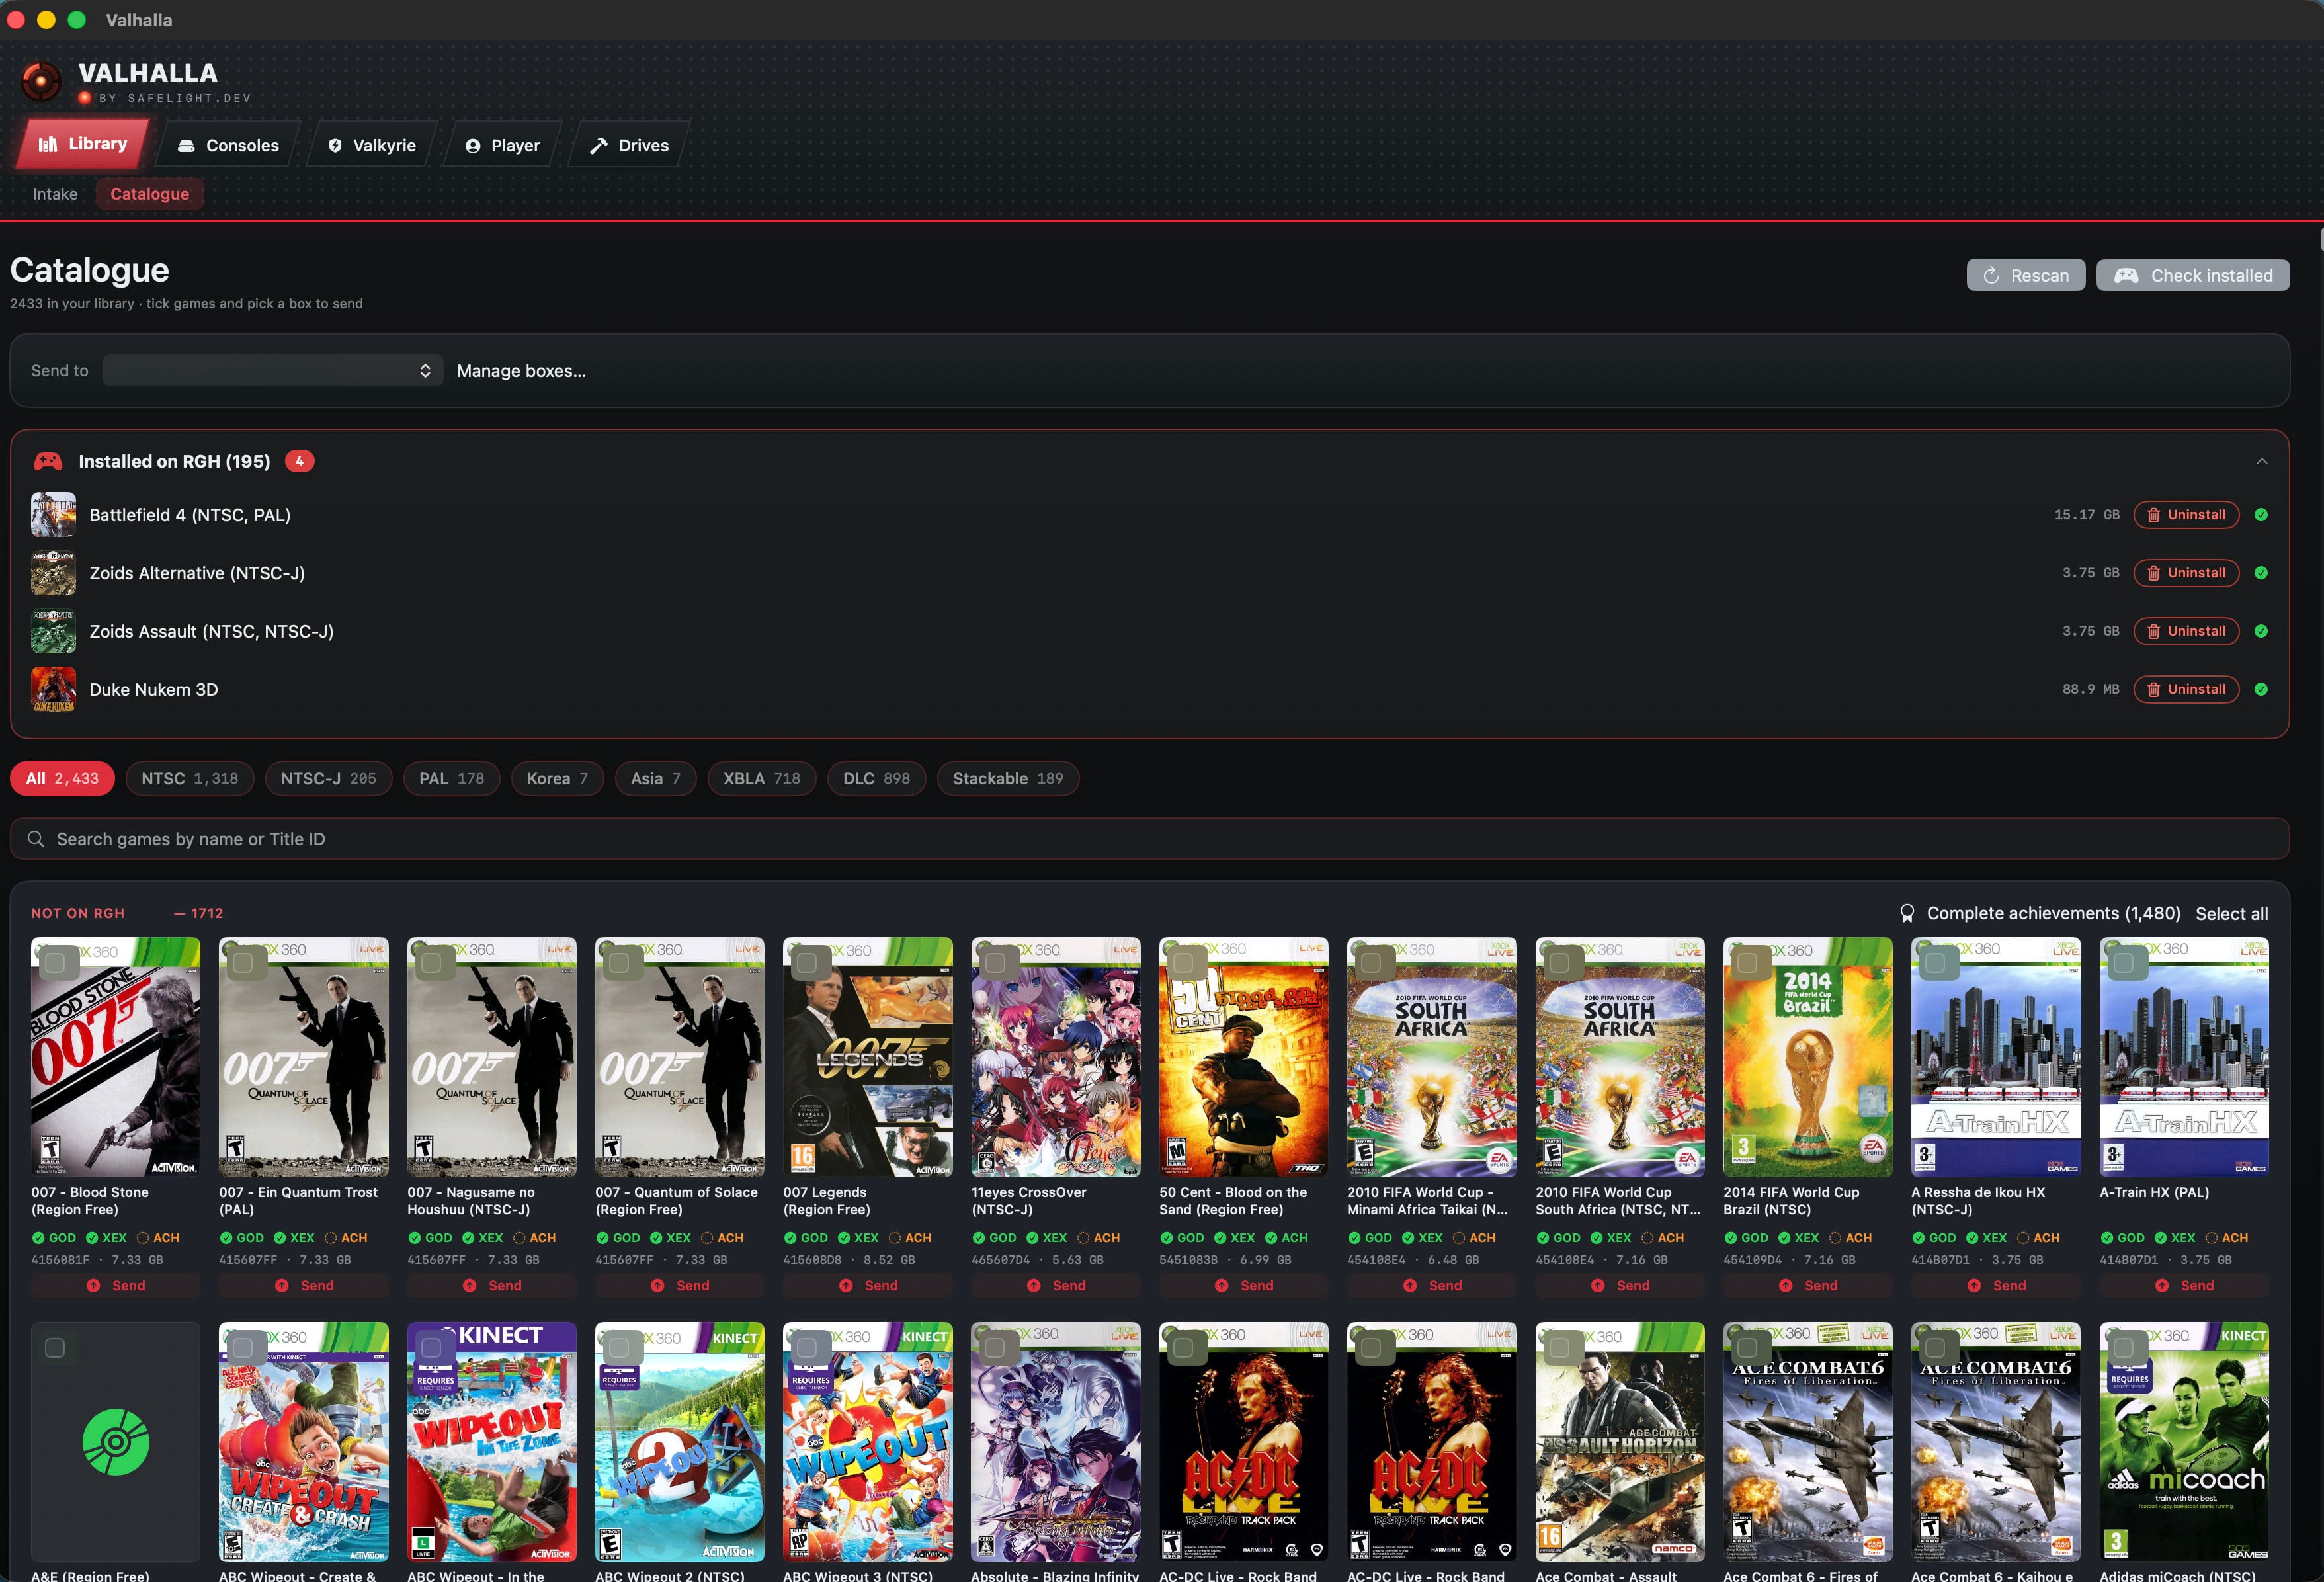The height and width of the screenshot is (1582, 2324).
Task: Click the Valhalla red eye logo
Action: pyautogui.click(x=42, y=82)
